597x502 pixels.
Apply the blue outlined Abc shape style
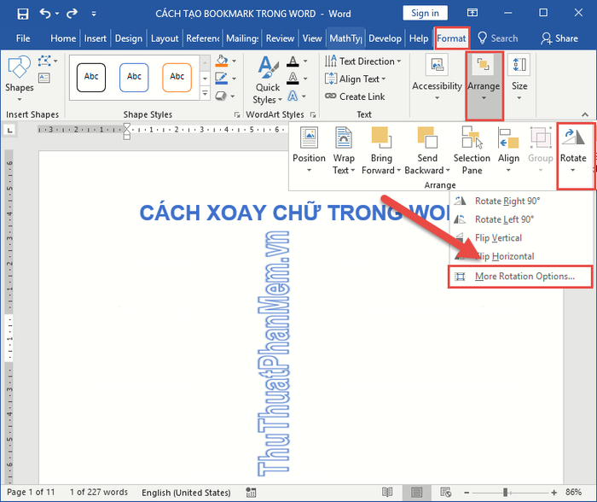pos(134,78)
